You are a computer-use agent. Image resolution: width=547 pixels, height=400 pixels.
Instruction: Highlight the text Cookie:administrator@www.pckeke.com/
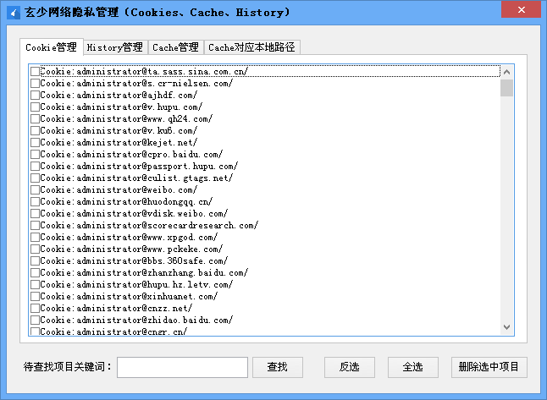131,249
